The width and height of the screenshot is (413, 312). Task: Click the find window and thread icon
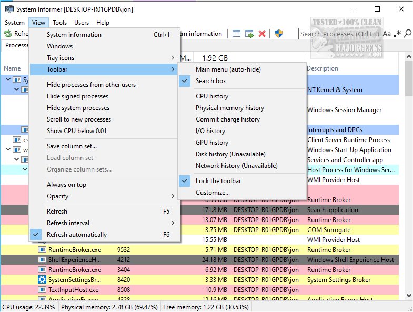coord(249,34)
